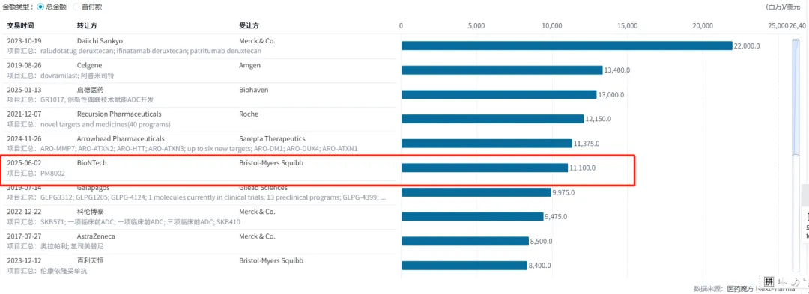Open the Recursion Pharmaceuticals entry
This screenshot has height=294, width=809.
coord(119,114)
